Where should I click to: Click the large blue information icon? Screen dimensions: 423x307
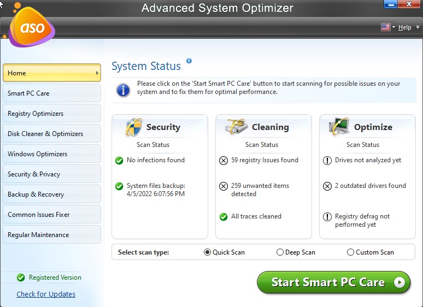tap(123, 90)
